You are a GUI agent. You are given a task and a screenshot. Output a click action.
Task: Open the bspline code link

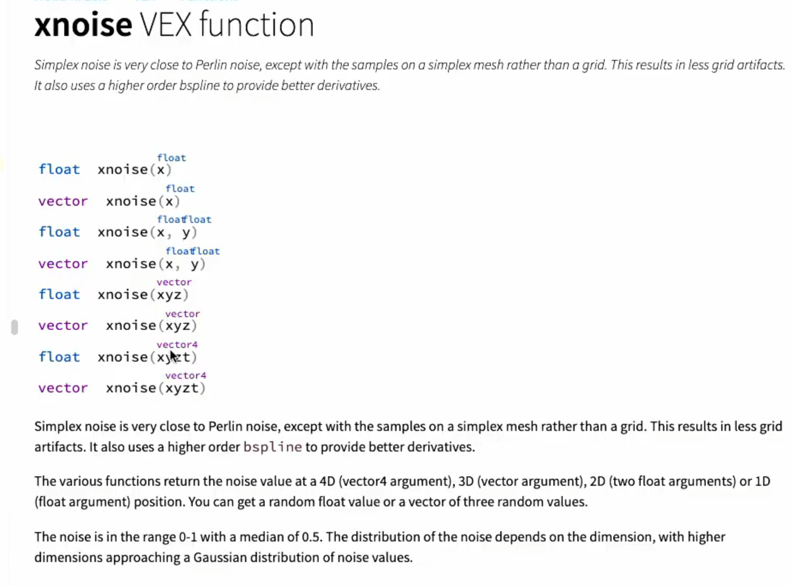(272, 447)
